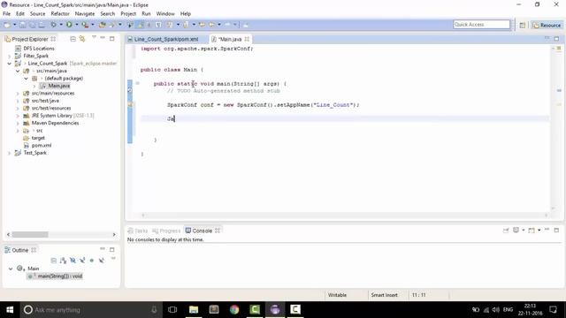This screenshot has height=318, width=566.
Task: Open the Project Explorer view menu triangle
Action: click(94, 37)
